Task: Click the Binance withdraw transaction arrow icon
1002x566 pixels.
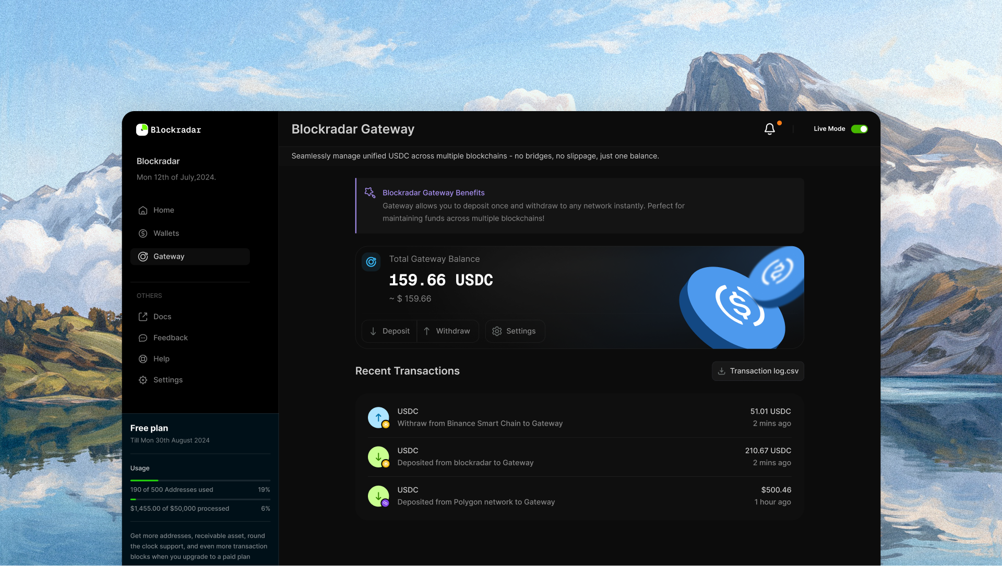Action: [x=378, y=417]
